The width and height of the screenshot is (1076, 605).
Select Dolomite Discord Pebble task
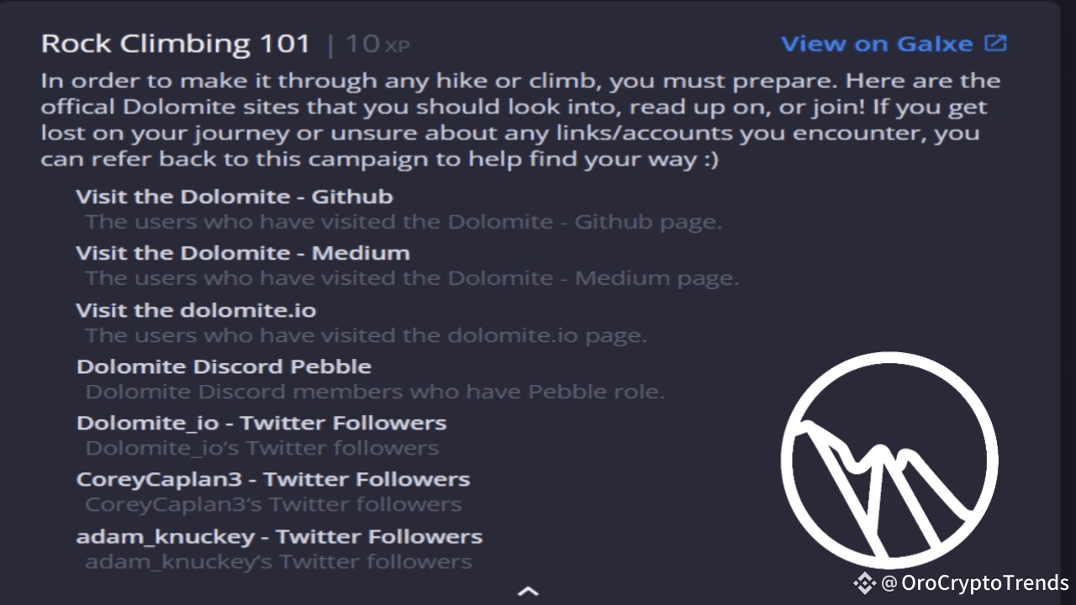pos(224,366)
